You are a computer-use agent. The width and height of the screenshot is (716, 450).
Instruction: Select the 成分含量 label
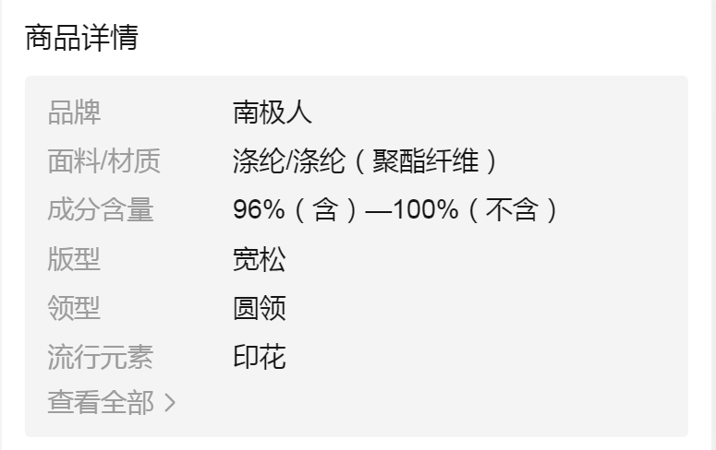(101, 210)
